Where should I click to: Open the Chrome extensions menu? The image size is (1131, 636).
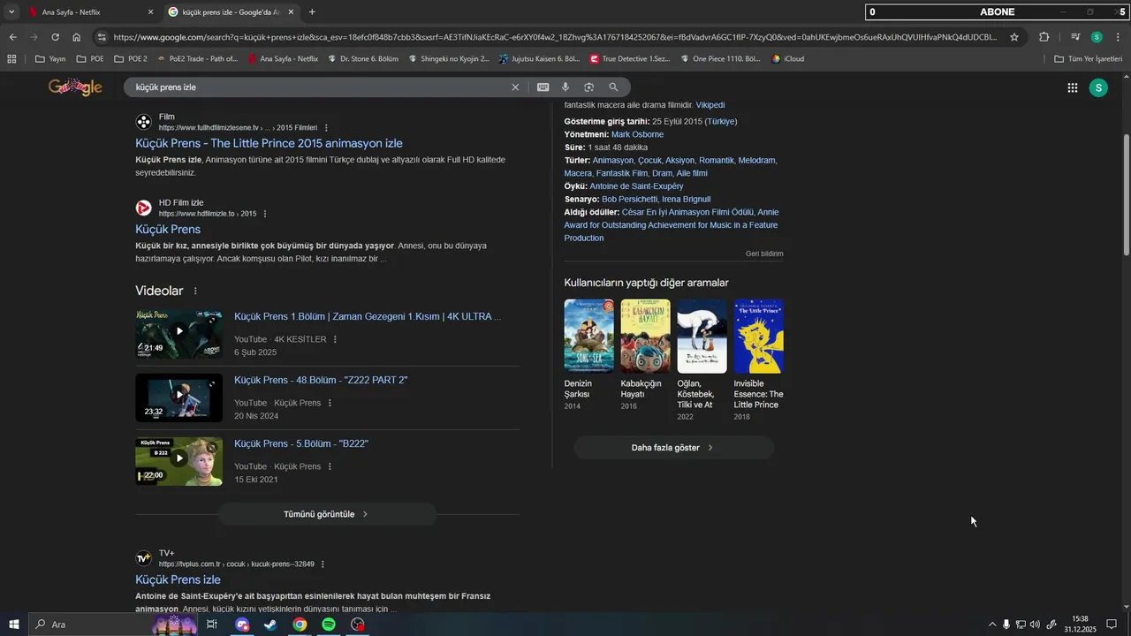(1044, 37)
